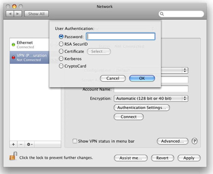
Task: Click the Server Address field
Action: pyautogui.click(x=175, y=80)
